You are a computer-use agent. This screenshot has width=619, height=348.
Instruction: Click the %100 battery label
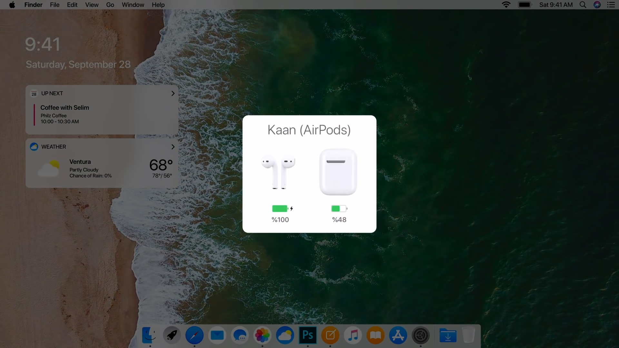pyautogui.click(x=280, y=220)
